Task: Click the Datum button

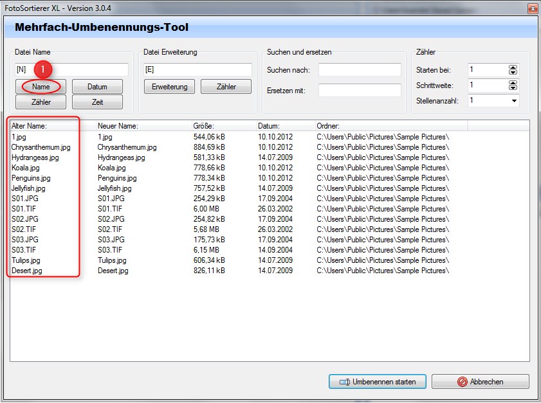Action: coord(97,87)
